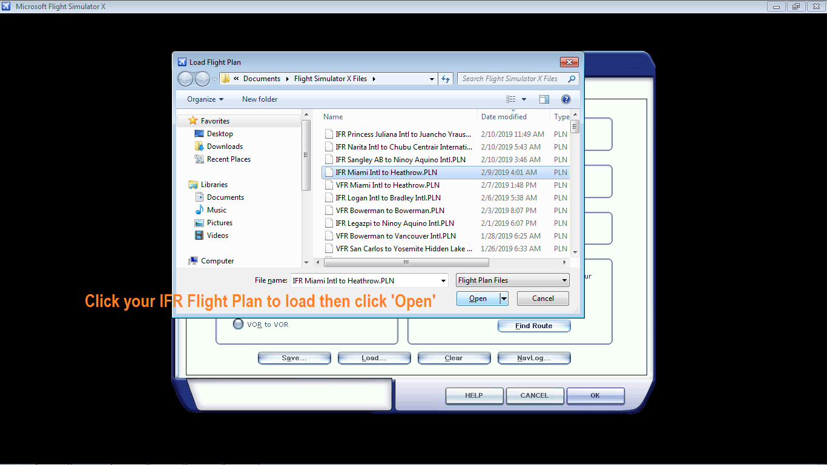Image resolution: width=827 pixels, height=465 pixels.
Task: Go forward using the Forward arrow button
Action: pos(202,79)
